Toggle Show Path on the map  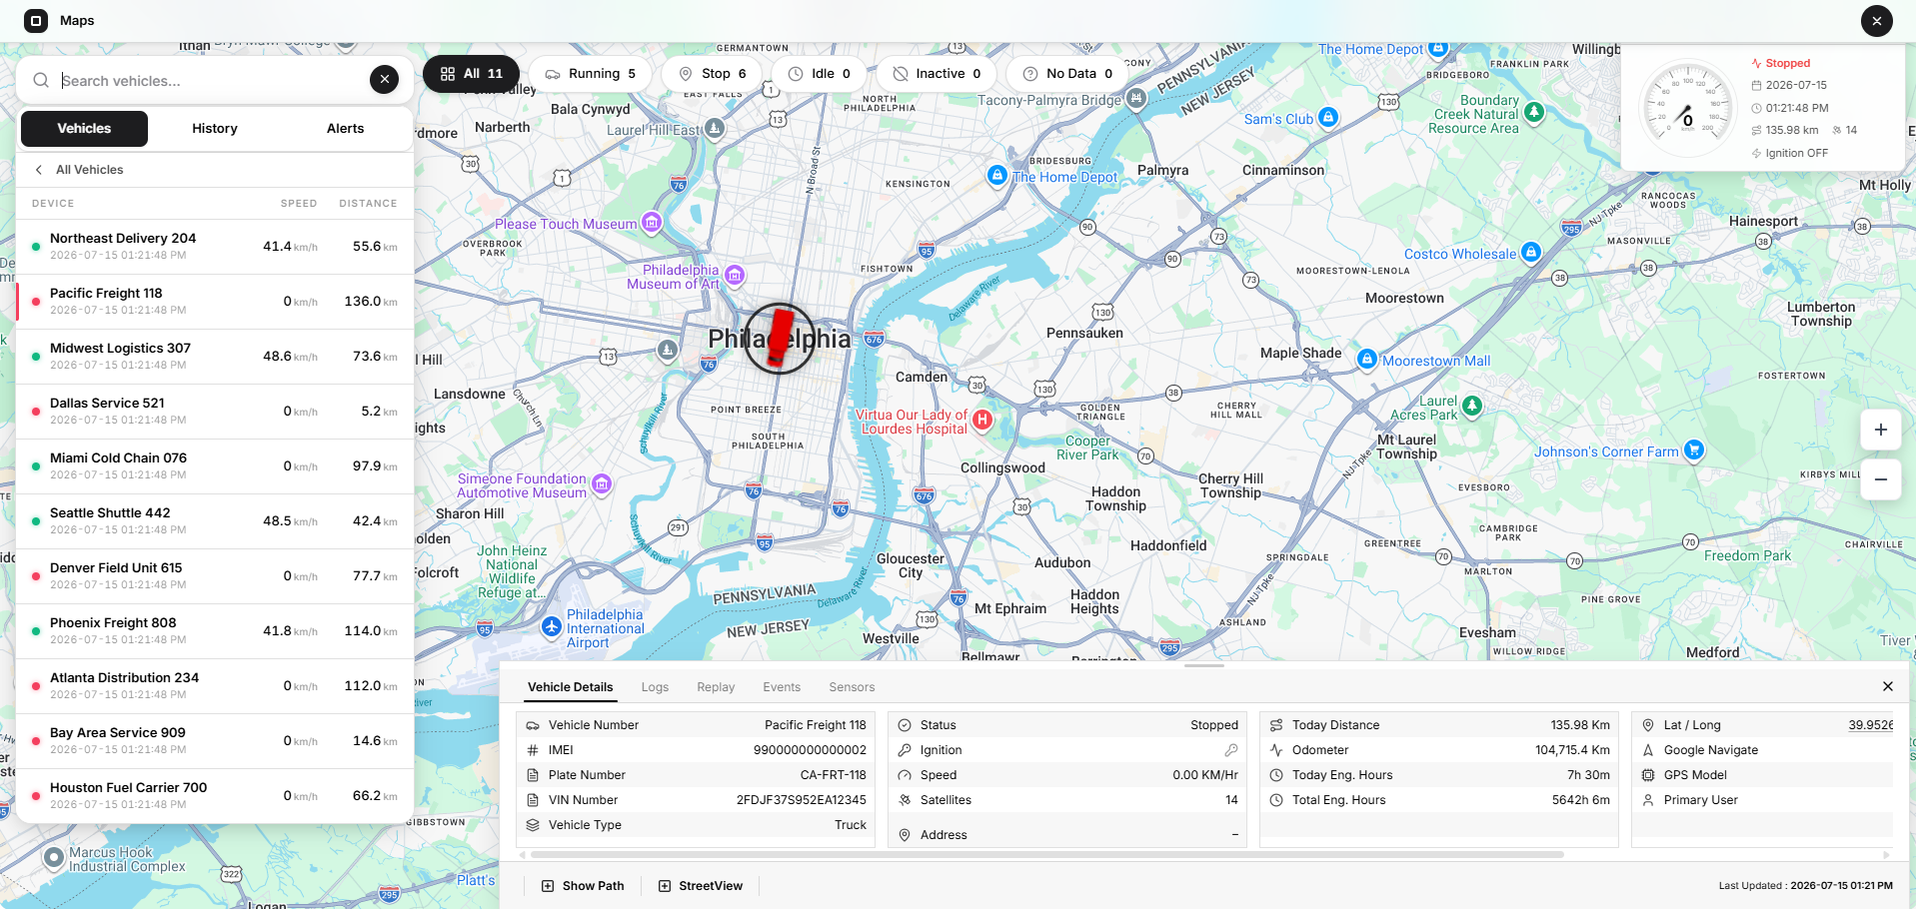[583, 886]
